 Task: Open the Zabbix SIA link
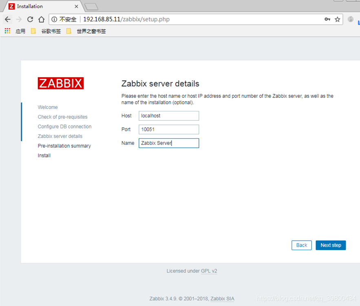point(222,299)
